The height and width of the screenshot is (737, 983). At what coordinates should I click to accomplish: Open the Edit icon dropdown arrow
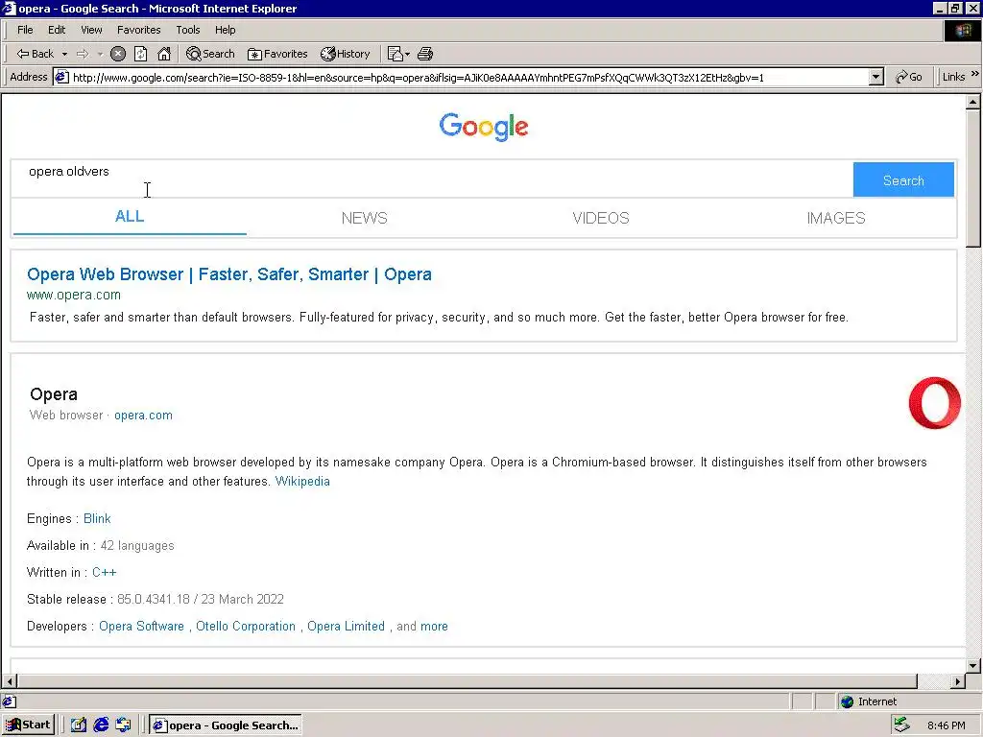(x=407, y=54)
